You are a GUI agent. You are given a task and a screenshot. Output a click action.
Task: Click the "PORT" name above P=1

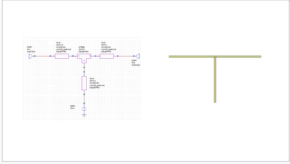click(29, 47)
